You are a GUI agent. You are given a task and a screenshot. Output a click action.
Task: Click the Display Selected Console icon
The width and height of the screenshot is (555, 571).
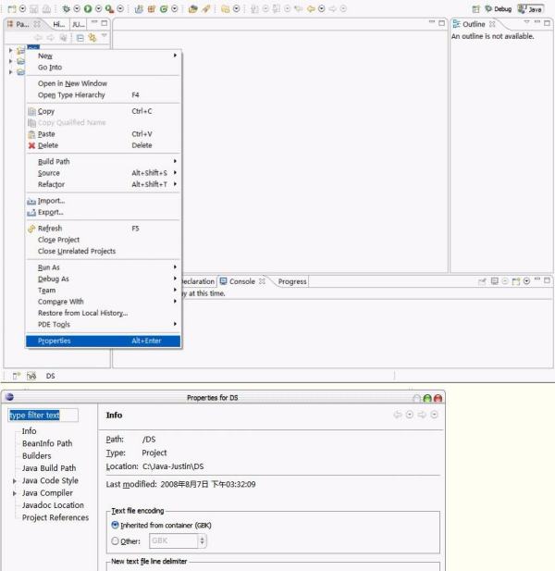494,281
